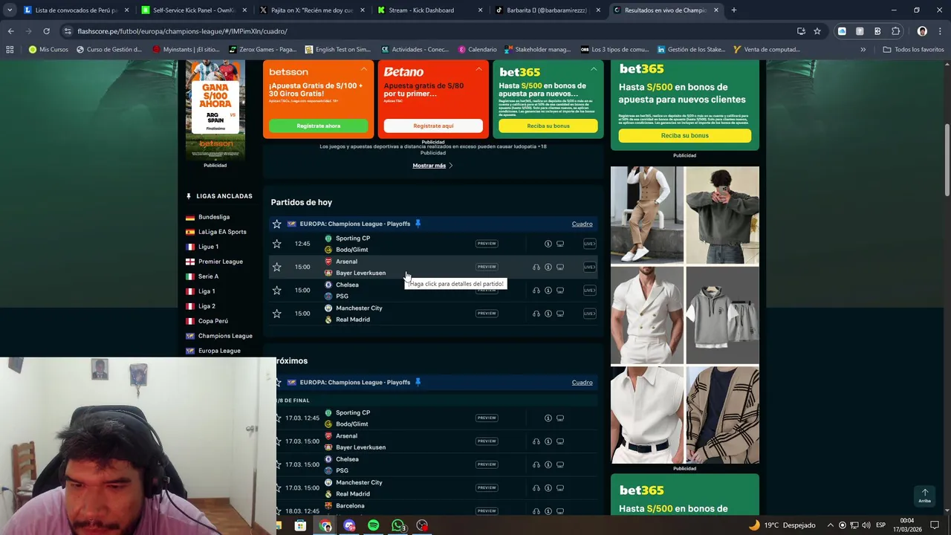Open audio icon for Manchester City vs Real Madrid today

click(x=536, y=314)
